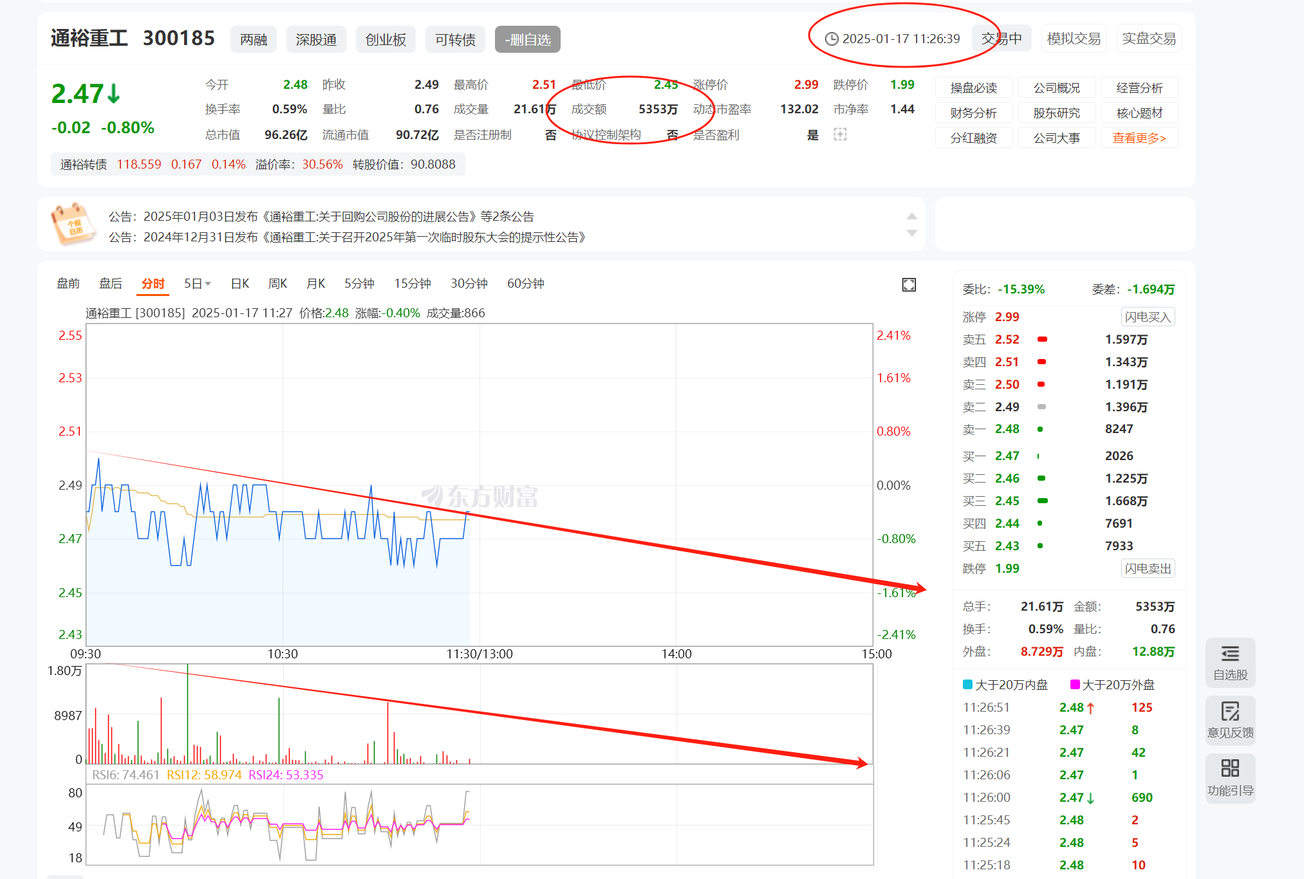This screenshot has width=1304, height=879.
Task: Click the 闪电卖出 button
Action: point(1147,568)
